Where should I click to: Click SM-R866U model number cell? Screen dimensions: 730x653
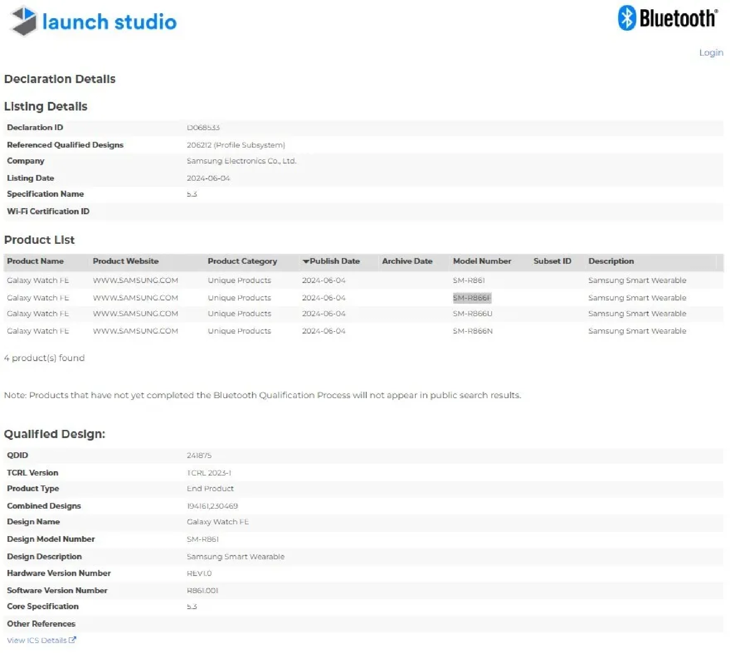pos(472,314)
